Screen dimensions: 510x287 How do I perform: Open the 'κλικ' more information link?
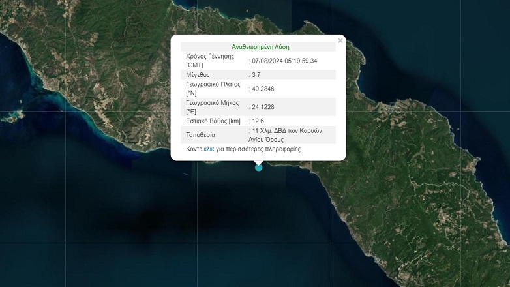click(209, 149)
